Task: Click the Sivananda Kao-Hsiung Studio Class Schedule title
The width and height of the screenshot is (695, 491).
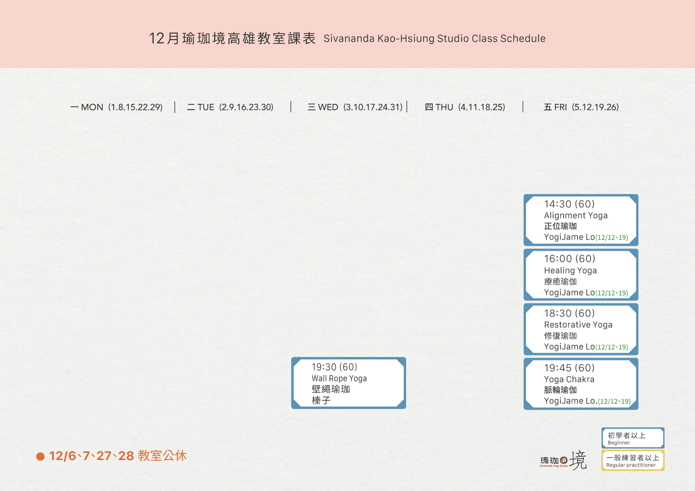Action: click(434, 39)
